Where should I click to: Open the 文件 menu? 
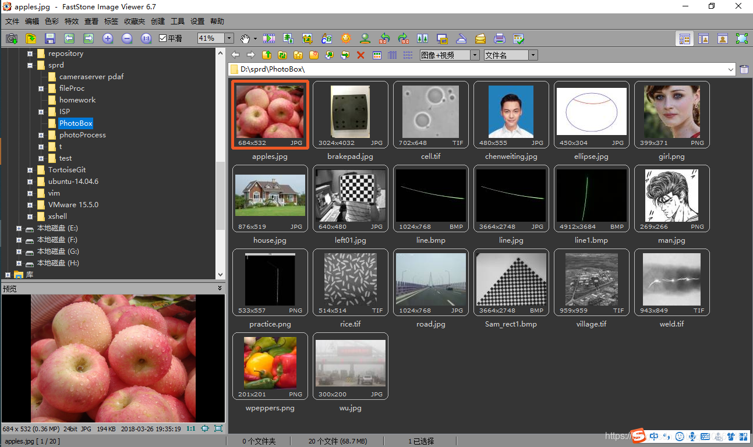(12, 22)
